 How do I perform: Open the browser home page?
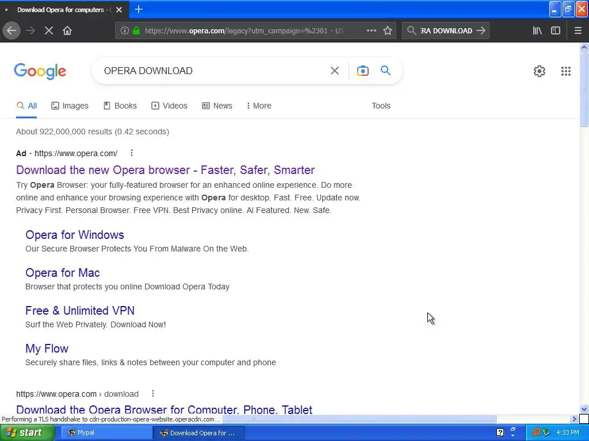tap(67, 31)
